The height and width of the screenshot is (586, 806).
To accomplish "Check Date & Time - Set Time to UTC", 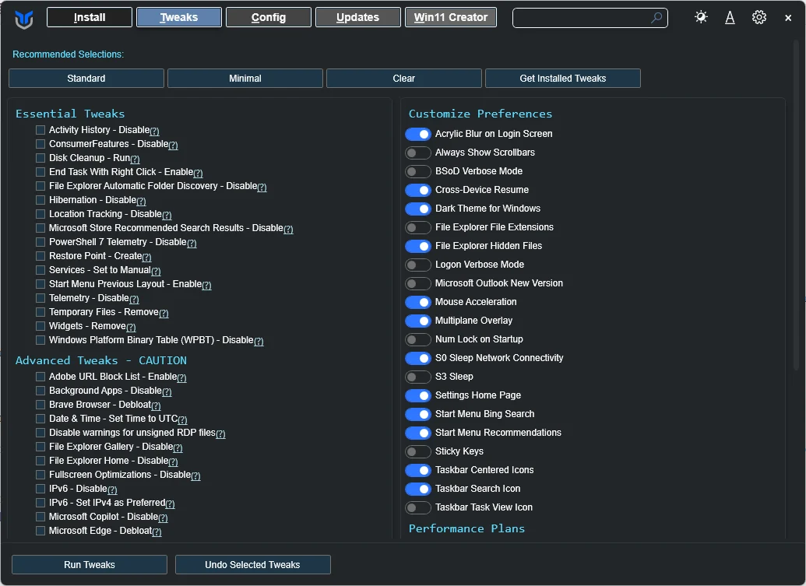I will tap(40, 419).
